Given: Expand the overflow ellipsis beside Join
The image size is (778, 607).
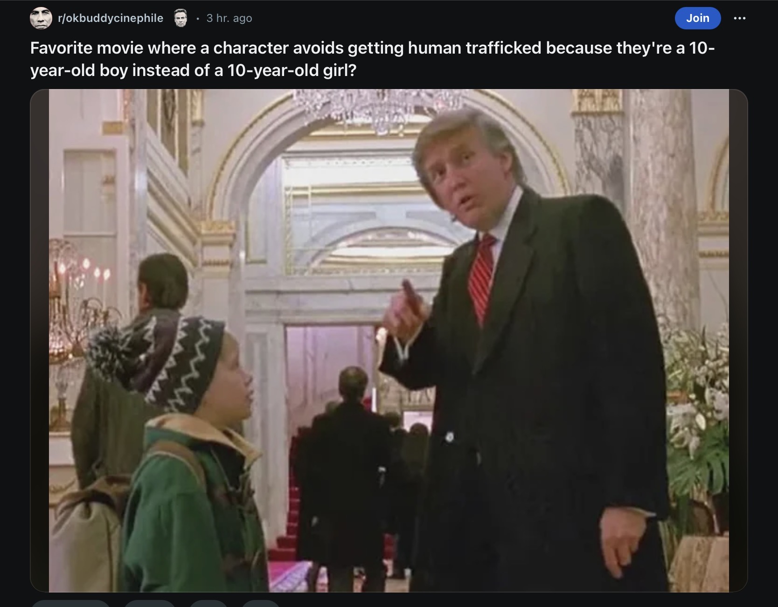Looking at the screenshot, I should click(740, 18).
